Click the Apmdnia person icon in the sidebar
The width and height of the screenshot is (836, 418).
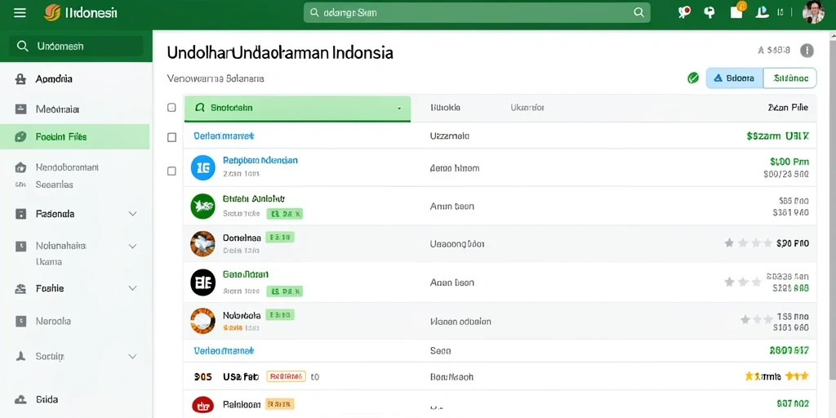[20, 79]
